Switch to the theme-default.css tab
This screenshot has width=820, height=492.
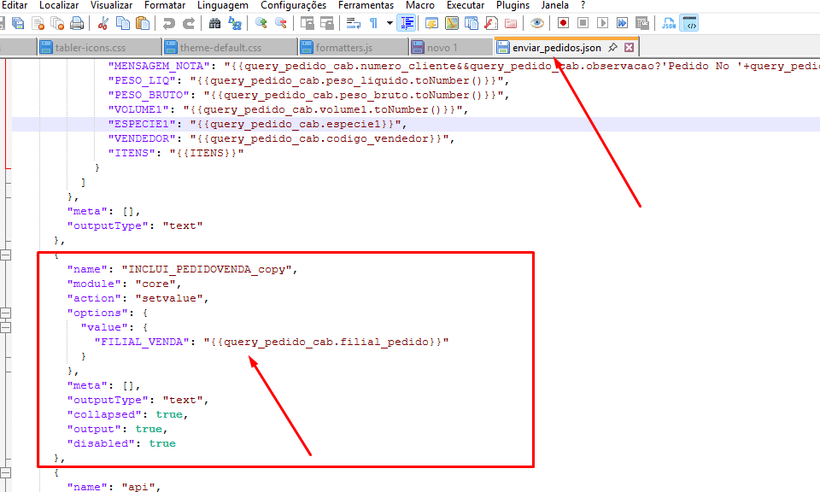[x=220, y=48]
